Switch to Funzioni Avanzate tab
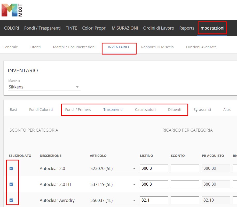This screenshot has width=237, height=207. click(x=201, y=47)
